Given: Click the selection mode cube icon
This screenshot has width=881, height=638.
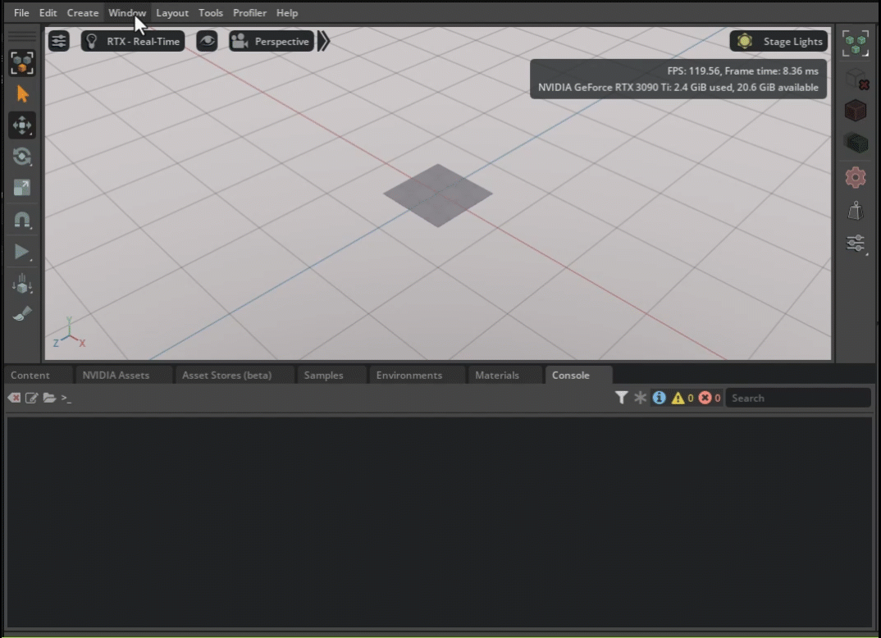Looking at the screenshot, I should point(22,63).
